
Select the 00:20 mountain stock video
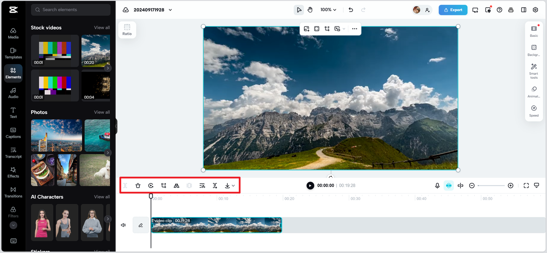coord(96,50)
